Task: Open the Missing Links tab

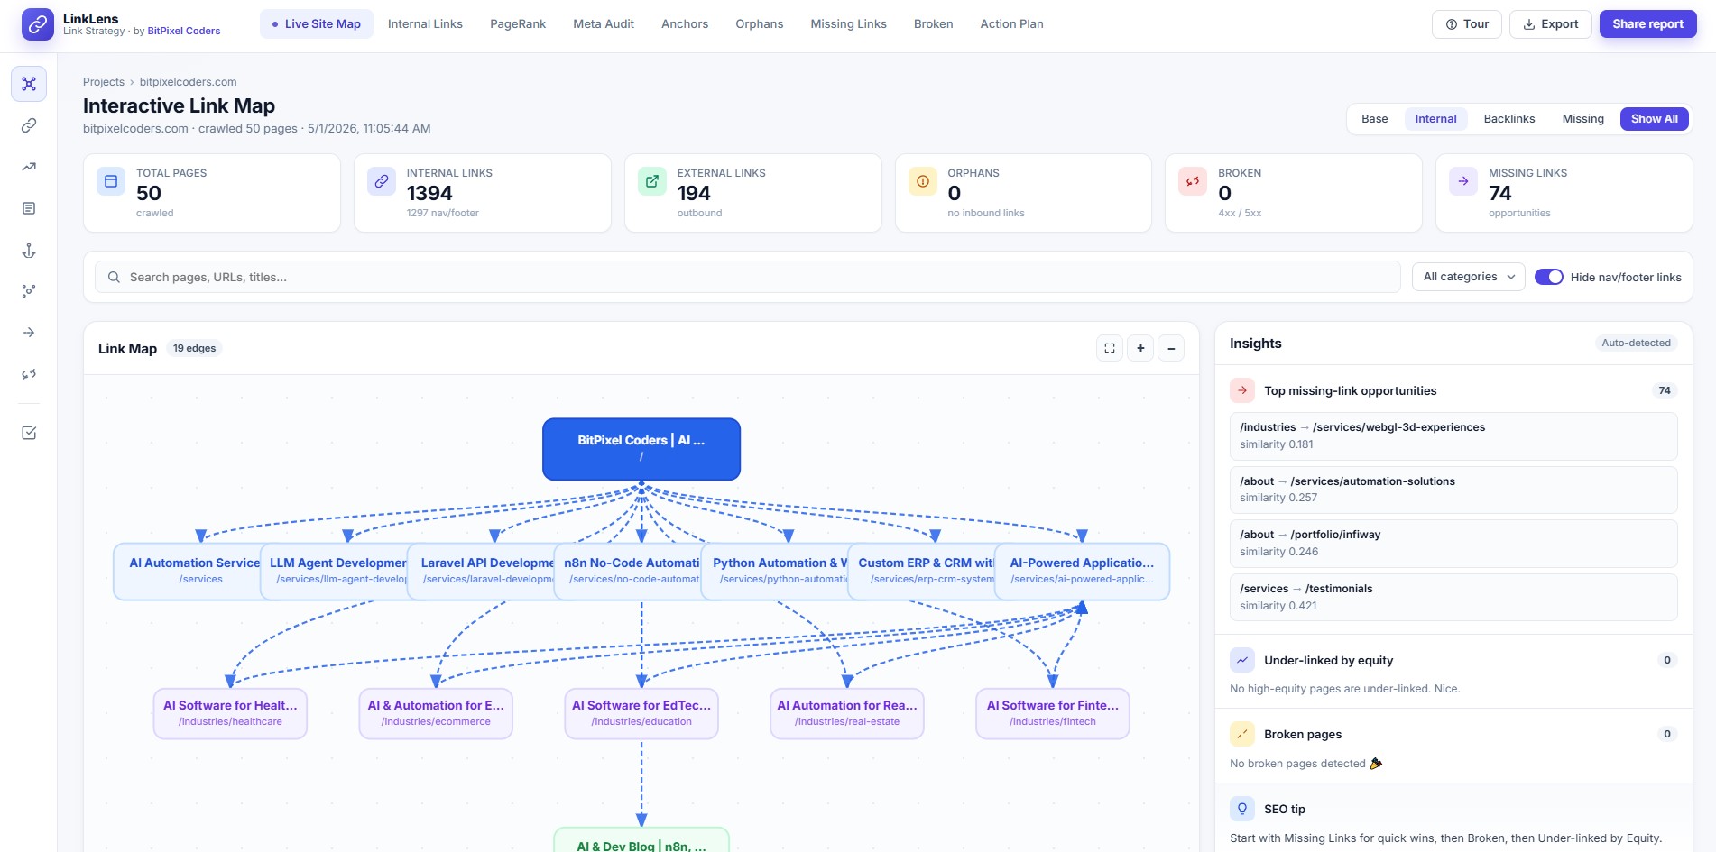Action: [848, 24]
